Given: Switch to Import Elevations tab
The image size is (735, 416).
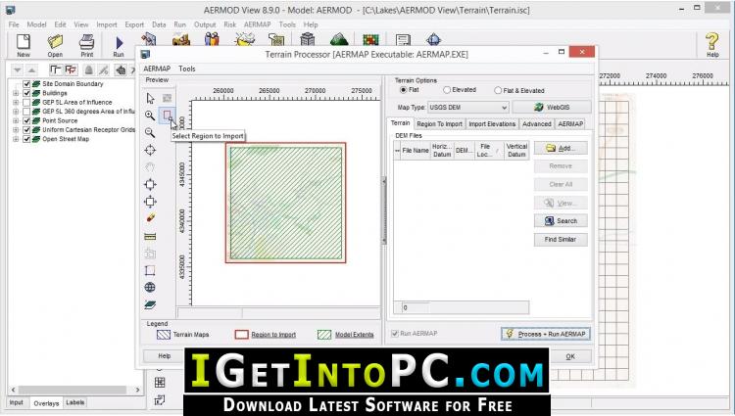Looking at the screenshot, I should [x=492, y=124].
